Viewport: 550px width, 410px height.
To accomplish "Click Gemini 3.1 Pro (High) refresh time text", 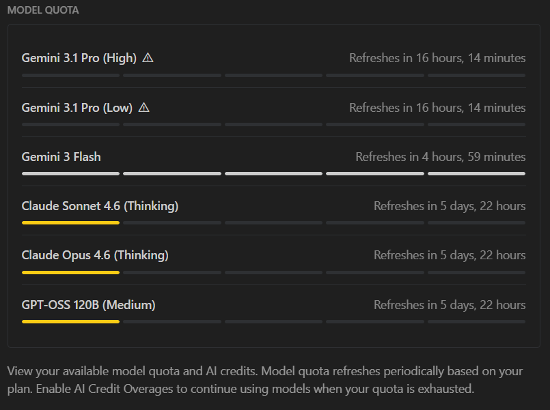I will (437, 58).
